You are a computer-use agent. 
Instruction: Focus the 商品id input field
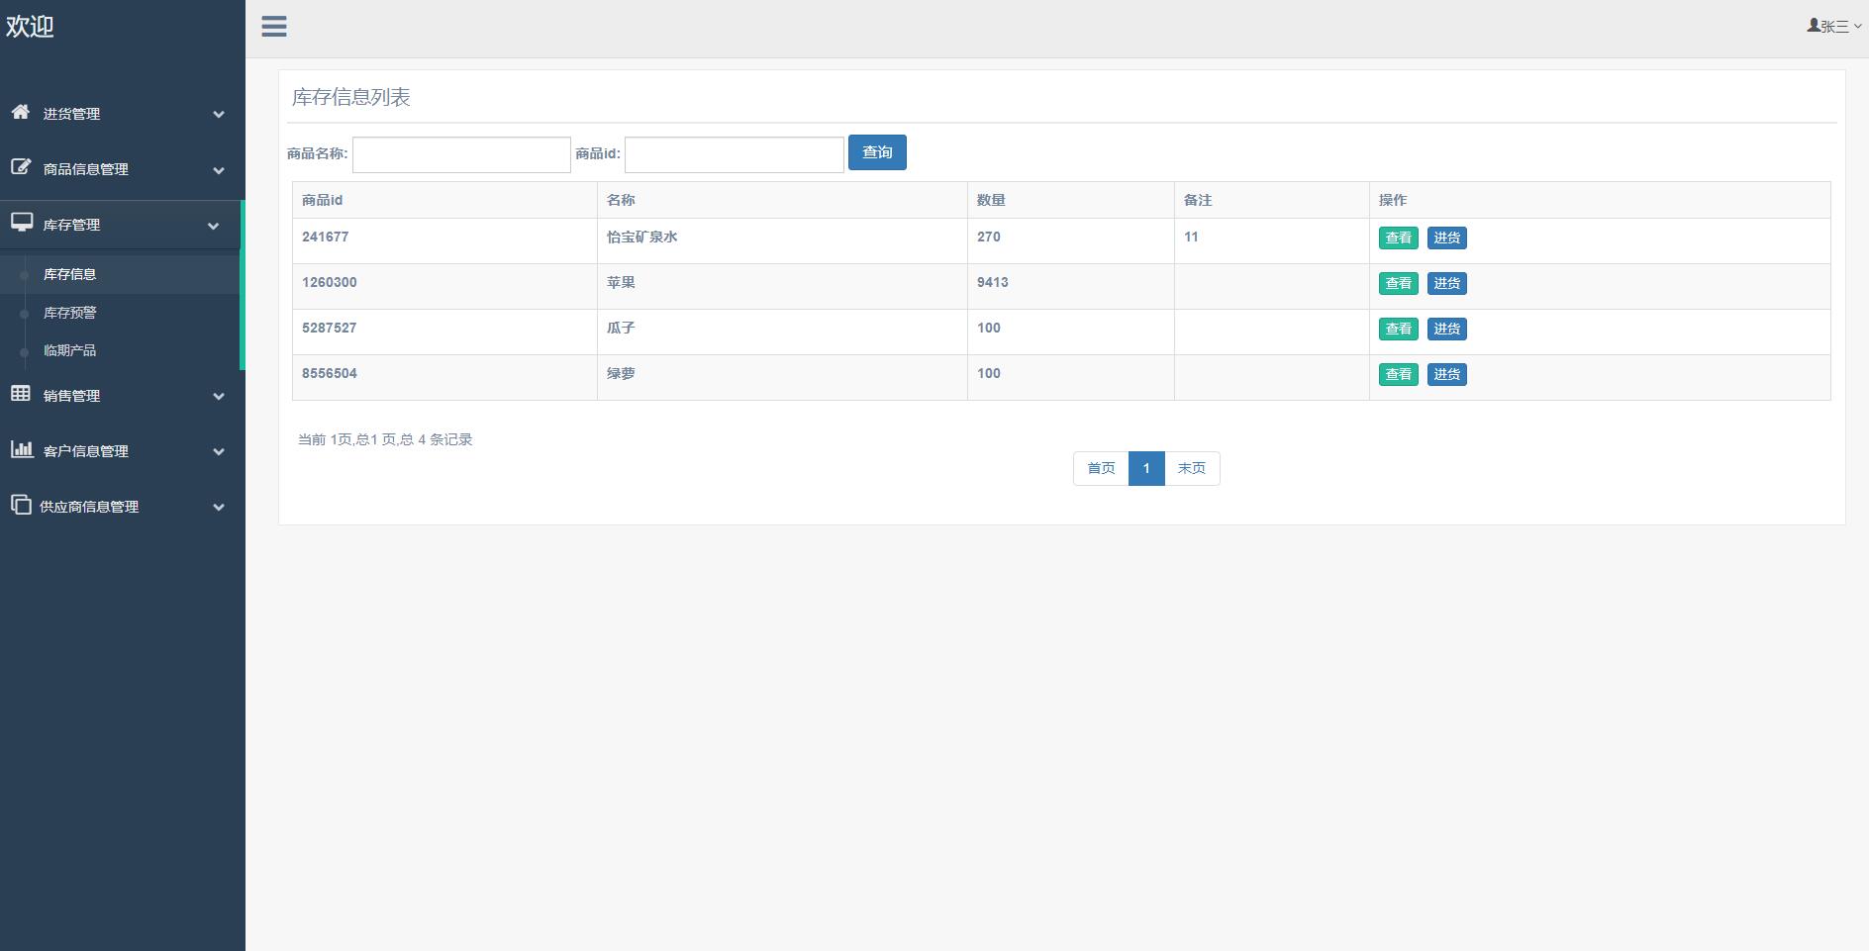pos(735,154)
